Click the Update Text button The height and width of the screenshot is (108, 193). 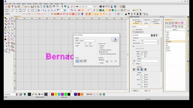(x=138, y=32)
